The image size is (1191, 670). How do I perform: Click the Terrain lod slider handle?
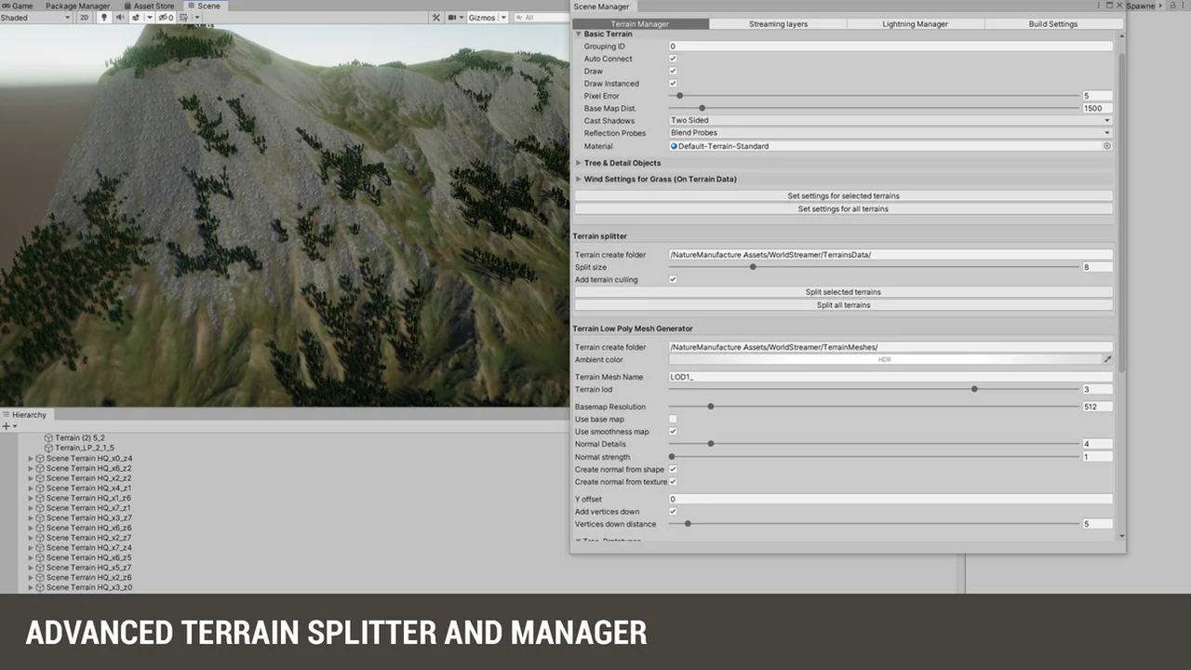coord(974,389)
